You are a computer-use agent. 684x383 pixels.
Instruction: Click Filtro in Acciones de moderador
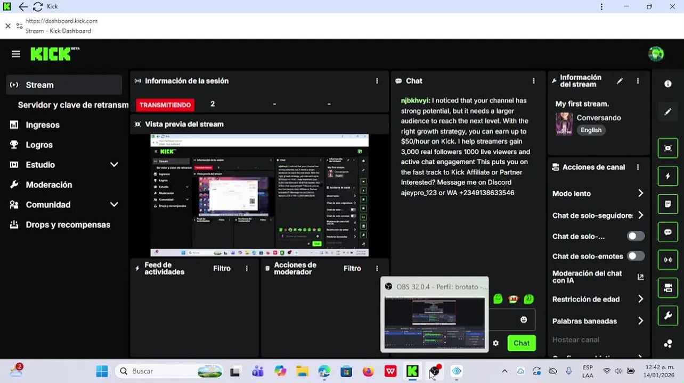[352, 269]
